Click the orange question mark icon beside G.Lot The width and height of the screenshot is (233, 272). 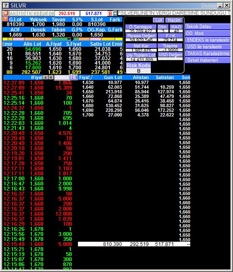[5, 19]
